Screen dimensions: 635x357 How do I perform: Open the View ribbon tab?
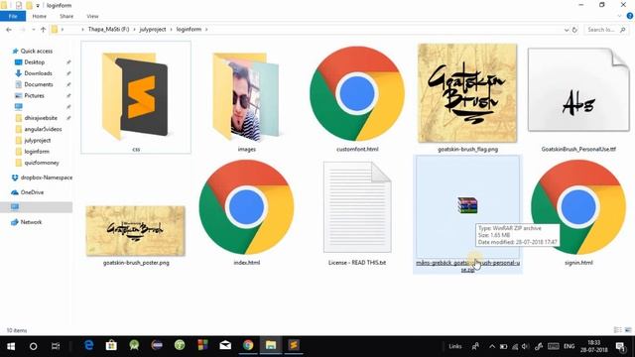[x=92, y=16]
